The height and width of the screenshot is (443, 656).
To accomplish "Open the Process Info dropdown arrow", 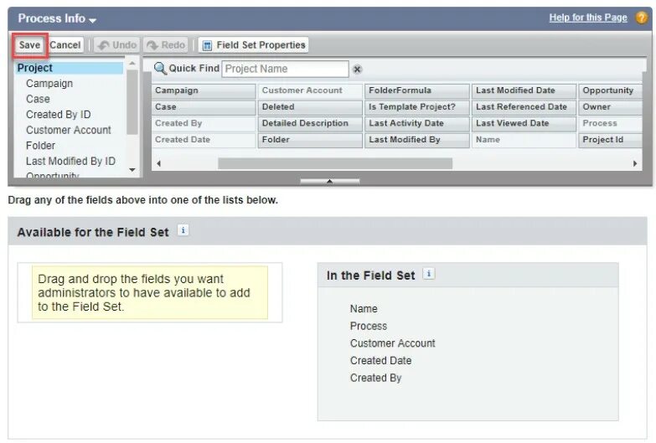I will click(x=92, y=20).
